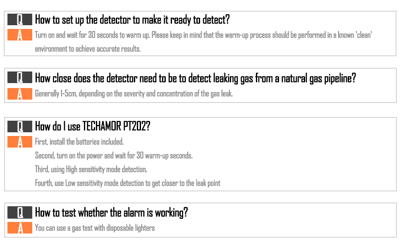Click the 'Second, turn on the power' step
Image resolution: width=401 pixels, height=248 pixels.
pos(114,155)
